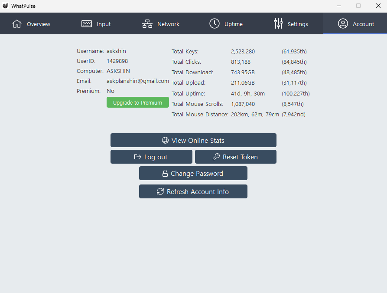Image resolution: width=387 pixels, height=293 pixels.
Task: Click the padlock icon on Change Password
Action: click(x=165, y=173)
